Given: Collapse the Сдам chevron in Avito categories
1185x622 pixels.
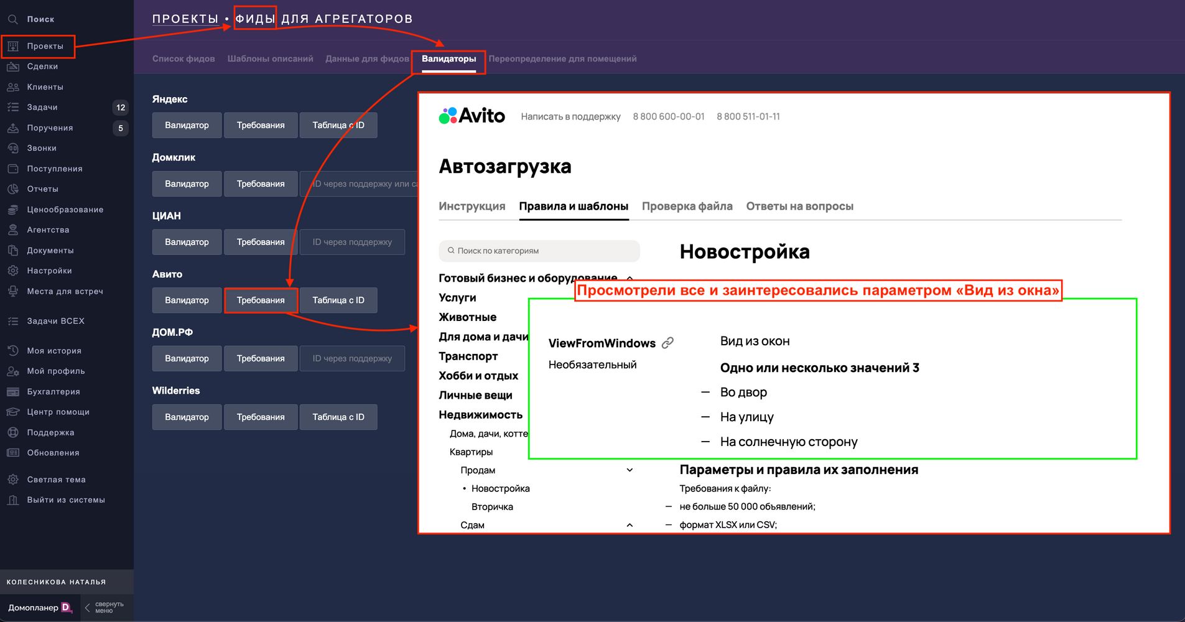Looking at the screenshot, I should [630, 525].
